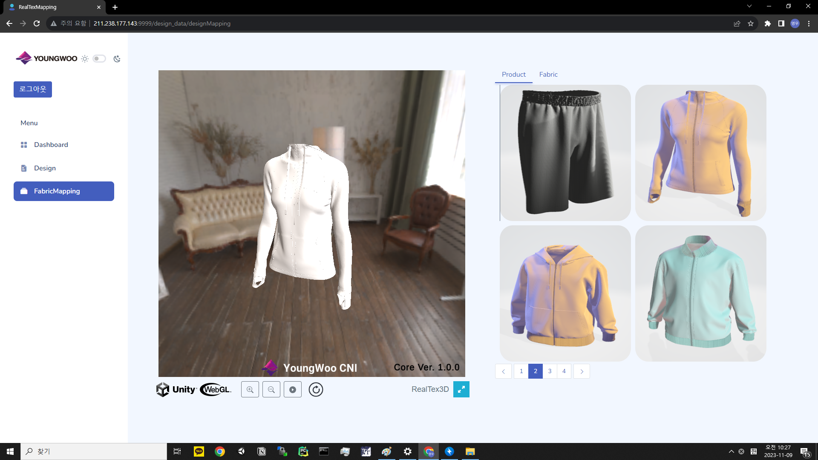Open the Dashboard menu item
The width and height of the screenshot is (818, 460).
(x=51, y=145)
